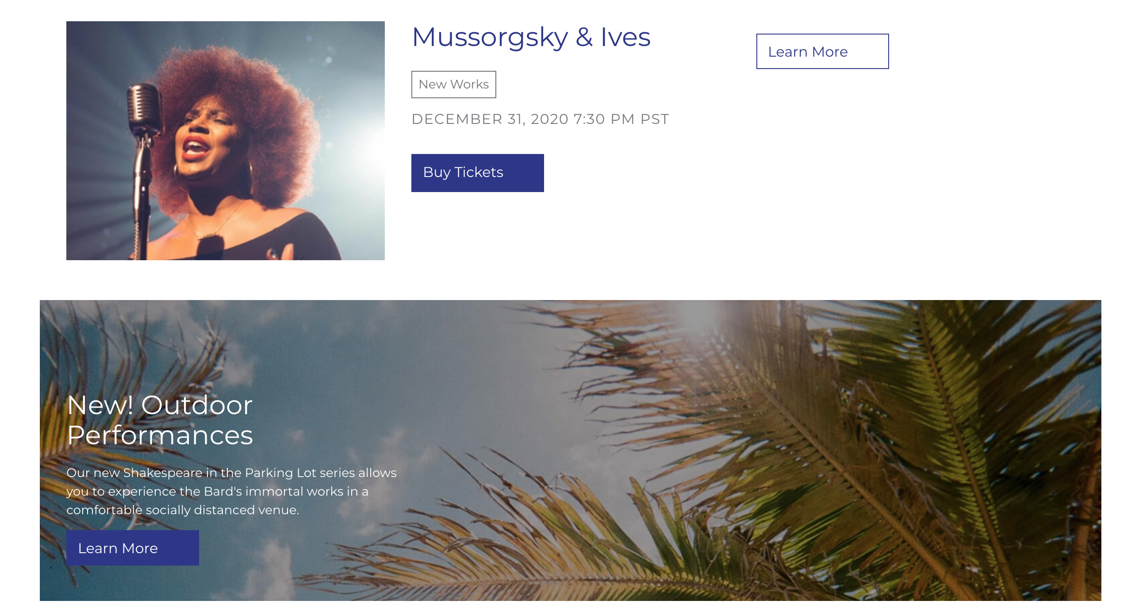Click the December 31, 2020 date text

click(x=490, y=119)
